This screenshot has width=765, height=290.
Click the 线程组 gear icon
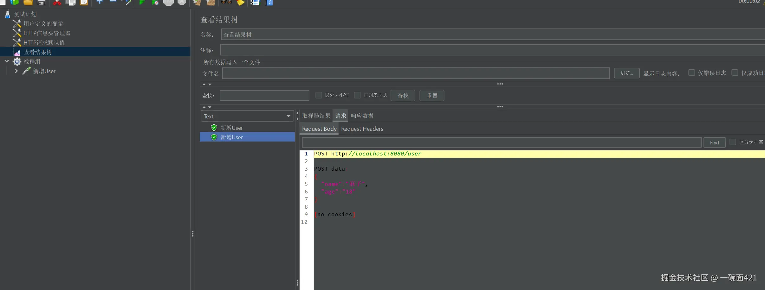[x=17, y=61]
